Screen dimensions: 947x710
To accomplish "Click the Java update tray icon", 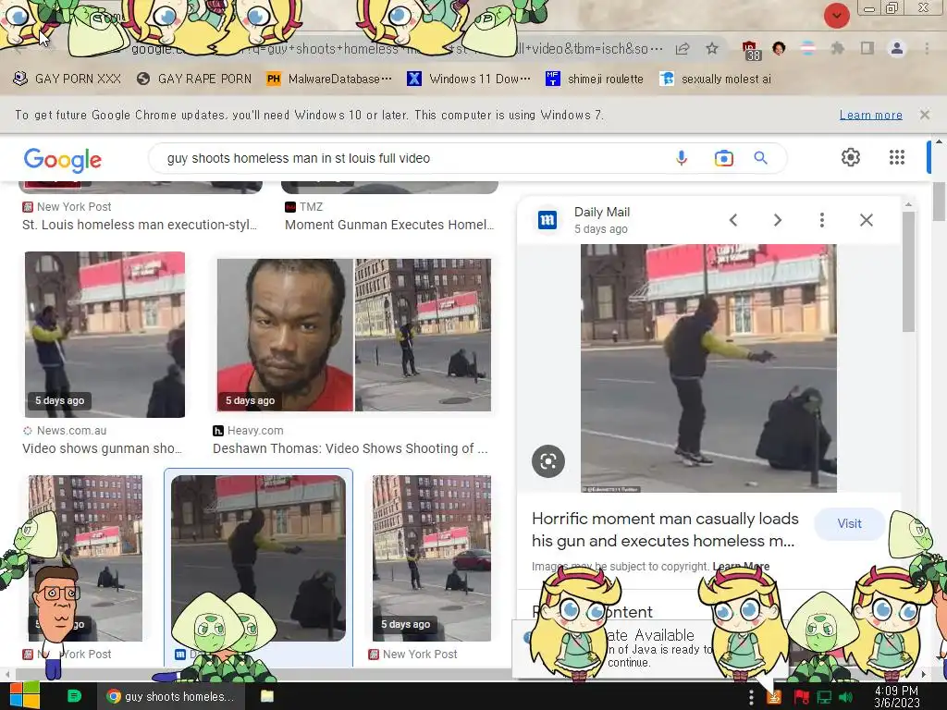I will (774, 697).
